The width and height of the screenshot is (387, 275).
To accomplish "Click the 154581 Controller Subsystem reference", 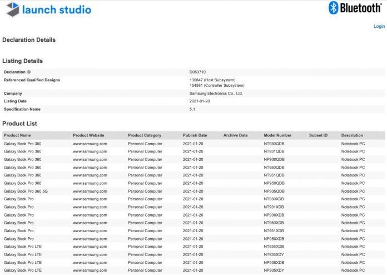I will pos(217,86).
